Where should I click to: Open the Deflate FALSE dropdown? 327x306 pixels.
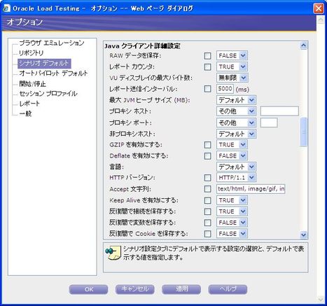(x=232, y=155)
